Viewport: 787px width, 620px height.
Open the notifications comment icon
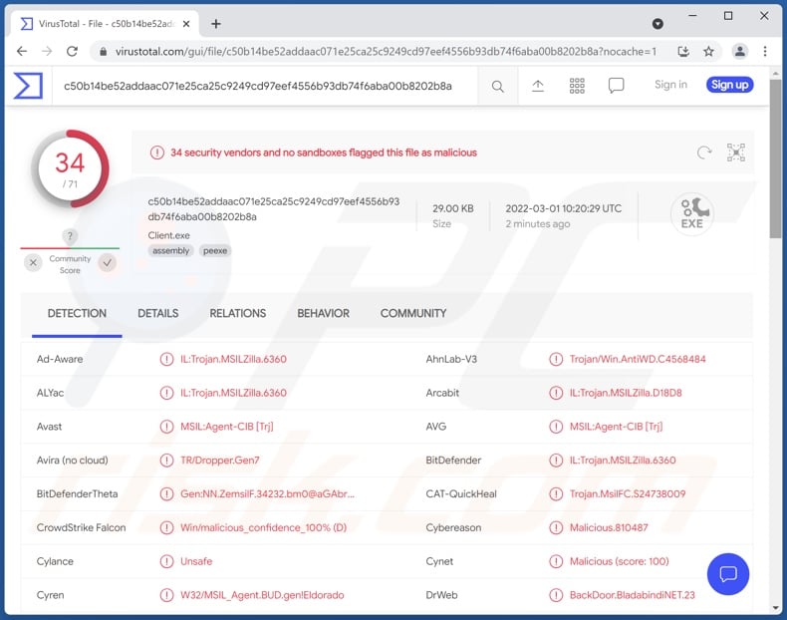pyautogui.click(x=617, y=86)
